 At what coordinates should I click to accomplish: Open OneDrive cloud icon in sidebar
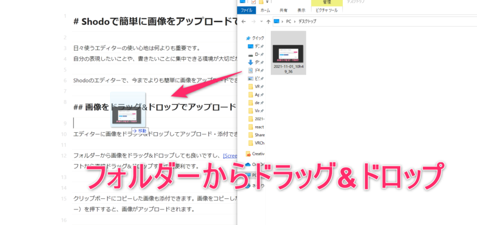click(x=247, y=164)
